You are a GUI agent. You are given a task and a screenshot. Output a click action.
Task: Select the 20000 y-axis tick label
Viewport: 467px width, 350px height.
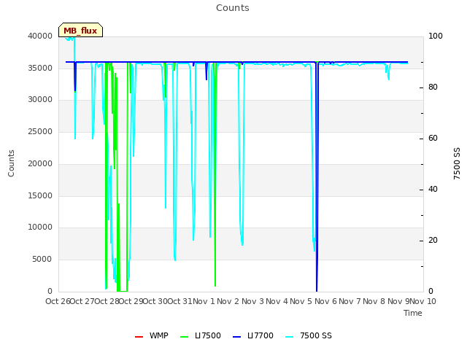pos(40,163)
